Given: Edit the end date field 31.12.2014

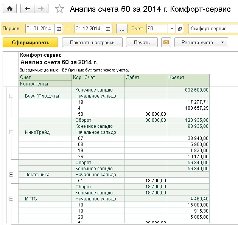Looking at the screenshot, I should coord(89,29).
